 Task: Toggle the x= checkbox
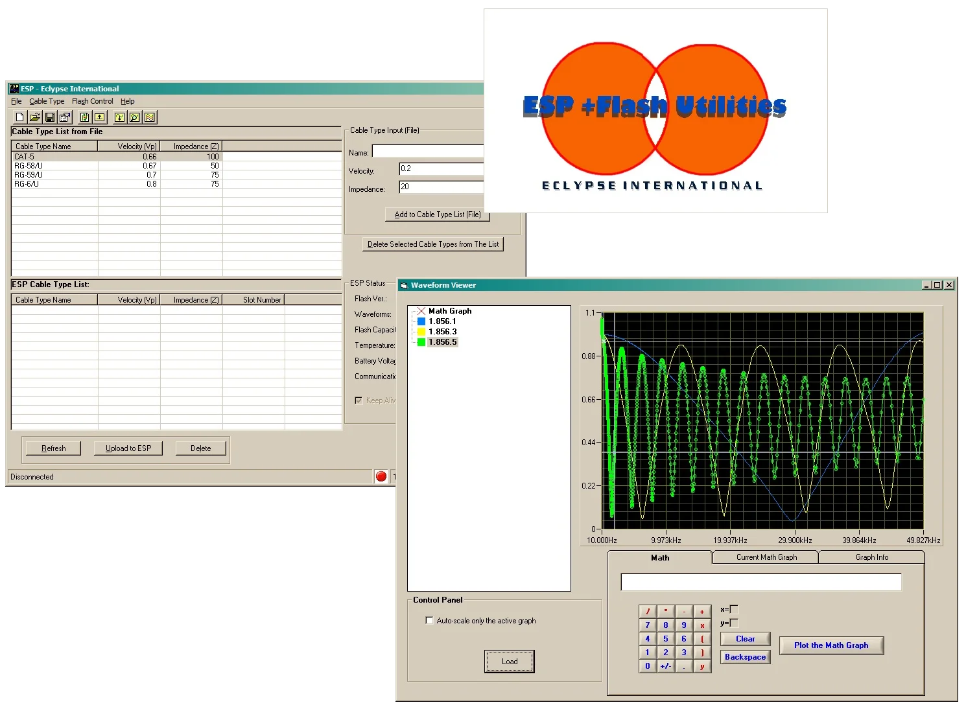coord(734,609)
